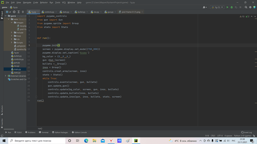Open Python Packages tool window

tap(60, 132)
